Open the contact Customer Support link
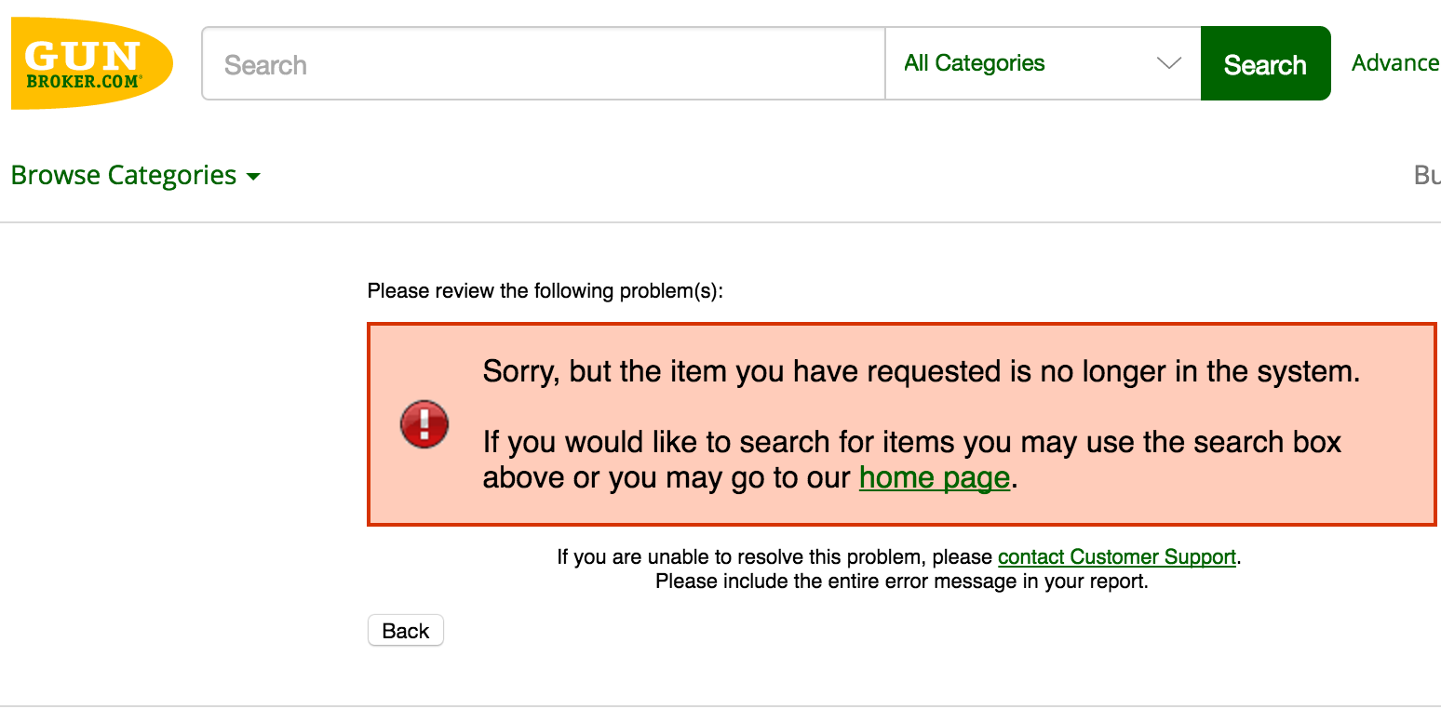Screen dimensions: 1441x709 (x=1116, y=557)
